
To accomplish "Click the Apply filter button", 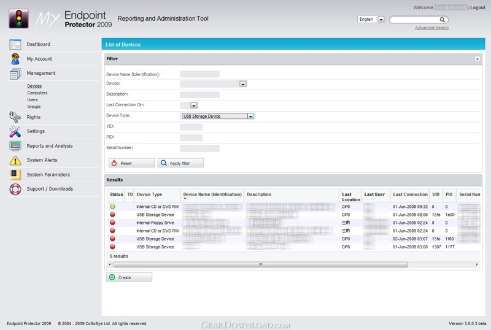I will tap(180, 163).
